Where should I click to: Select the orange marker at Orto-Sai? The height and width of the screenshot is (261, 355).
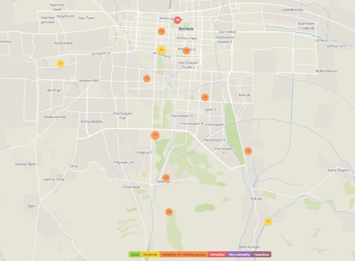[x=166, y=177]
